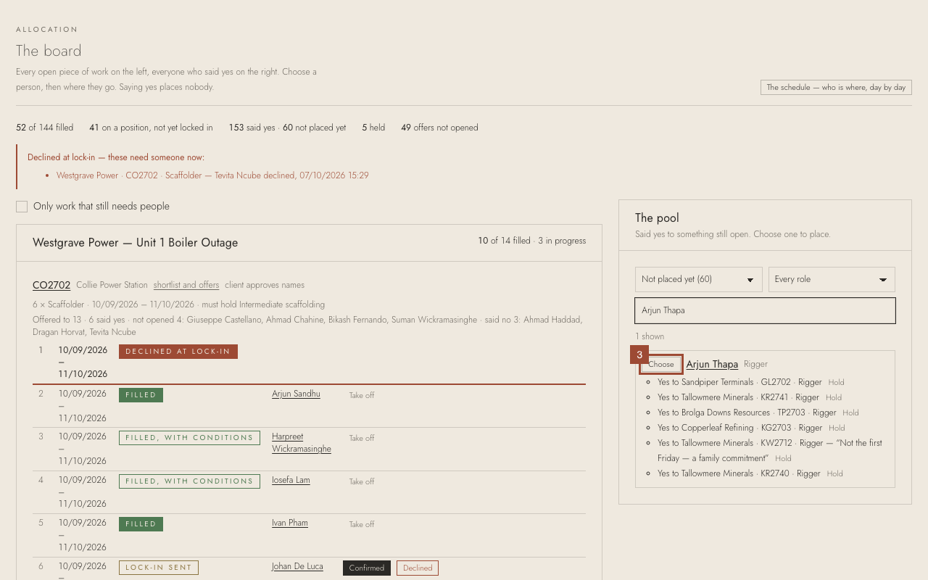Open 'shortlist and offers' for CO2702
The image size is (928, 580).
[x=186, y=285]
